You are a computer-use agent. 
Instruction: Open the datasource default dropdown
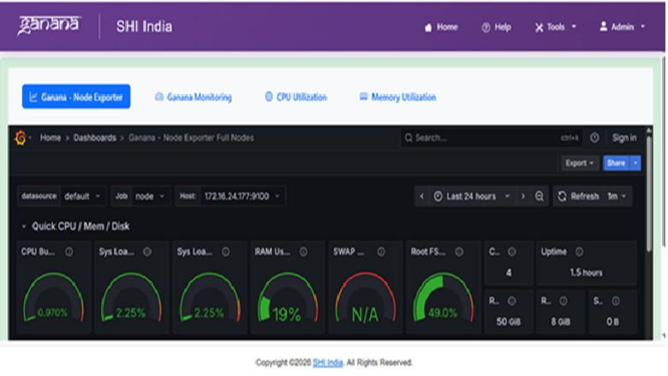(x=82, y=196)
